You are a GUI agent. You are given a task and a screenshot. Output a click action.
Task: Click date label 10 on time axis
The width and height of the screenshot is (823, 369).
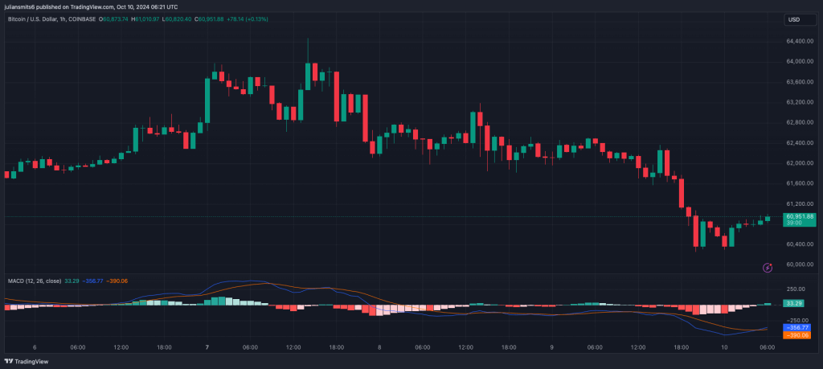724,347
